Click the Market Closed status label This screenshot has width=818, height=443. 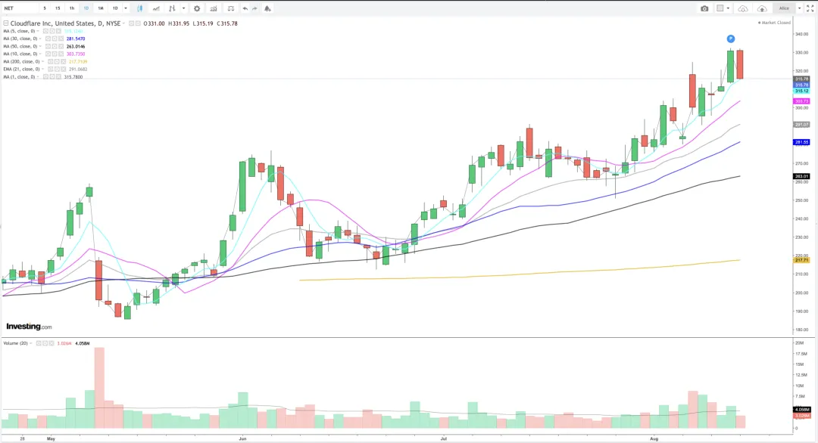(x=774, y=23)
